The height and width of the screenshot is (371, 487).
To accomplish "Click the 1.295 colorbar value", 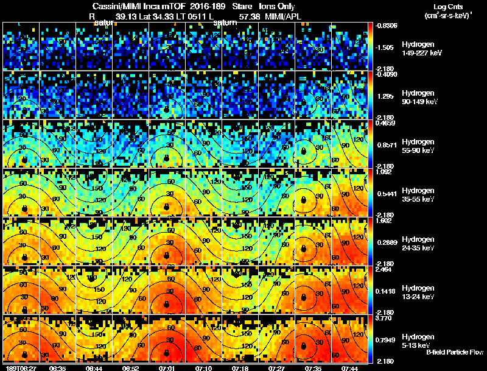I will coord(385,96).
